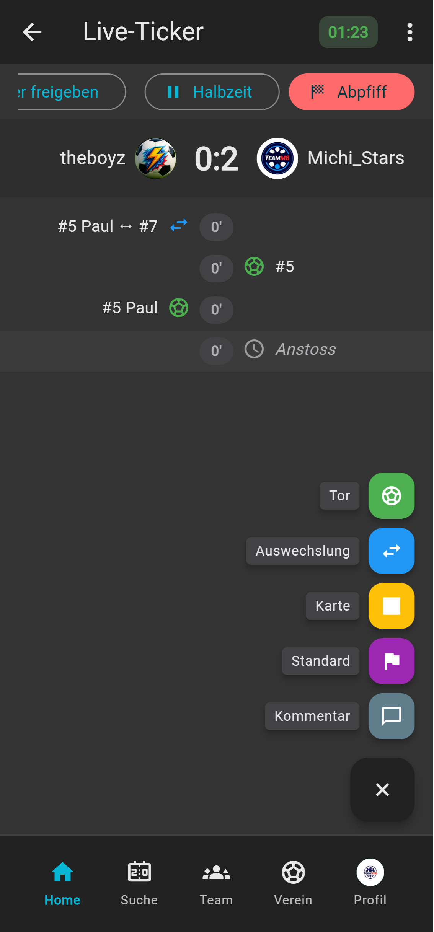Image resolution: width=434 pixels, height=932 pixels.
Task: Open the three-dot overflow menu
Action: (410, 32)
